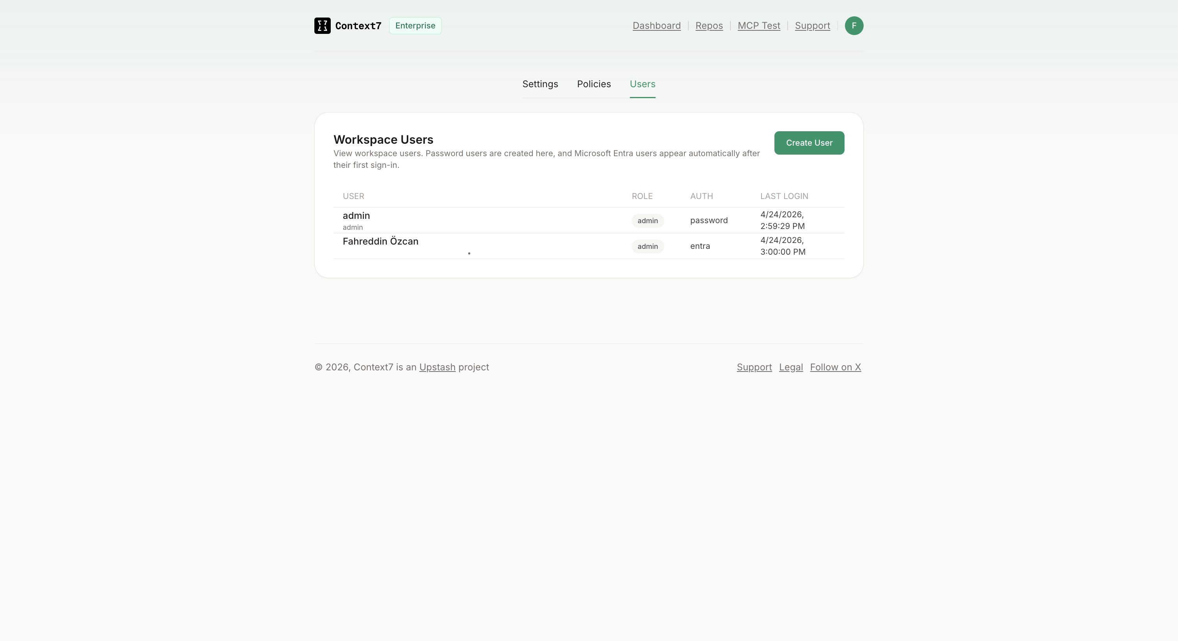Click the 3:00:00 PM last login value
This screenshot has width=1178, height=641.
[x=783, y=246]
